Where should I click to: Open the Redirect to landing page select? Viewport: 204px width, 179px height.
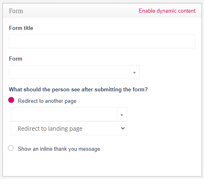click(x=69, y=128)
